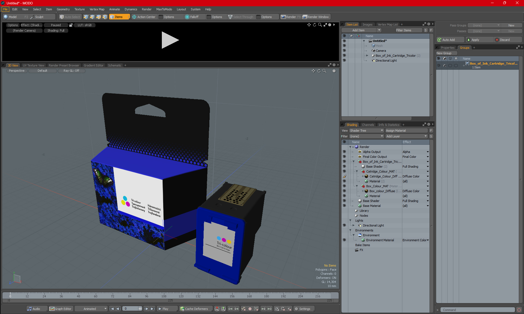Switch to the UV Texture View tab
Viewport: 524px width, 314px height.
[34, 65]
